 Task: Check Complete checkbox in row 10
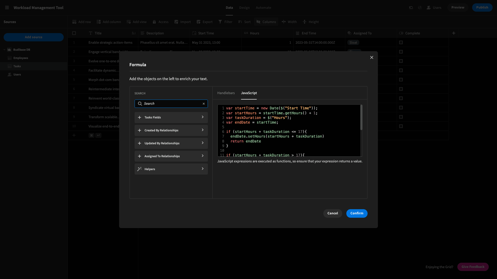(x=401, y=126)
